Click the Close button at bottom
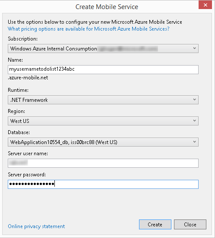 click(x=190, y=224)
